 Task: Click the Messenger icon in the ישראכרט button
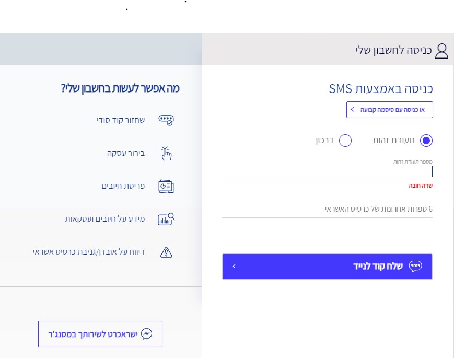tap(146, 334)
